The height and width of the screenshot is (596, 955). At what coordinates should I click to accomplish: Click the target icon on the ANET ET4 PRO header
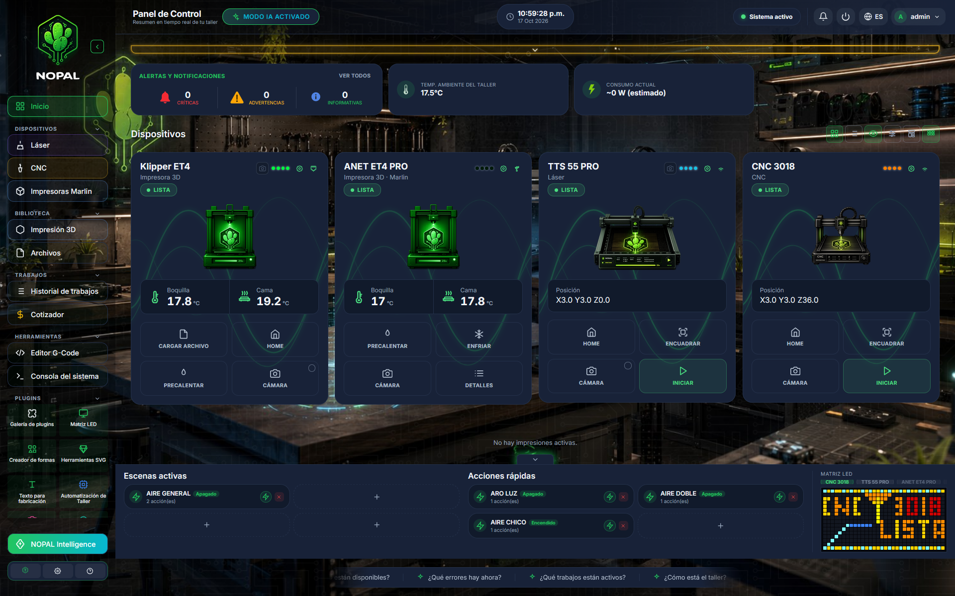click(x=503, y=169)
